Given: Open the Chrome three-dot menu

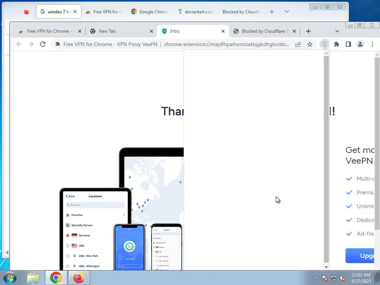Looking at the screenshot, I should [x=372, y=44].
